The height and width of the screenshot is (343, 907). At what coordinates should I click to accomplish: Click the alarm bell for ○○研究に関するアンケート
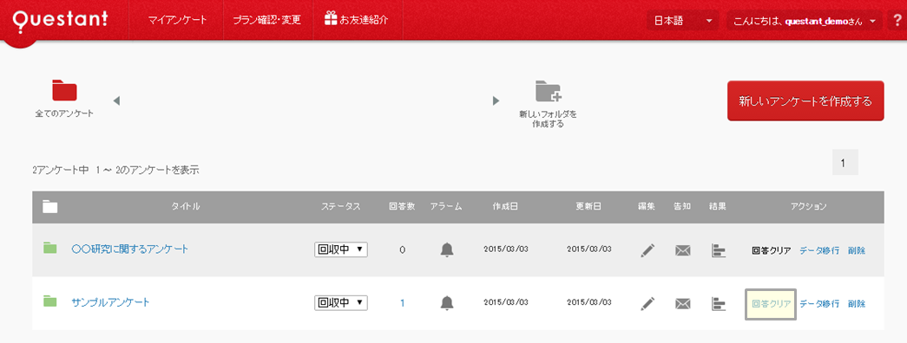pyautogui.click(x=447, y=249)
